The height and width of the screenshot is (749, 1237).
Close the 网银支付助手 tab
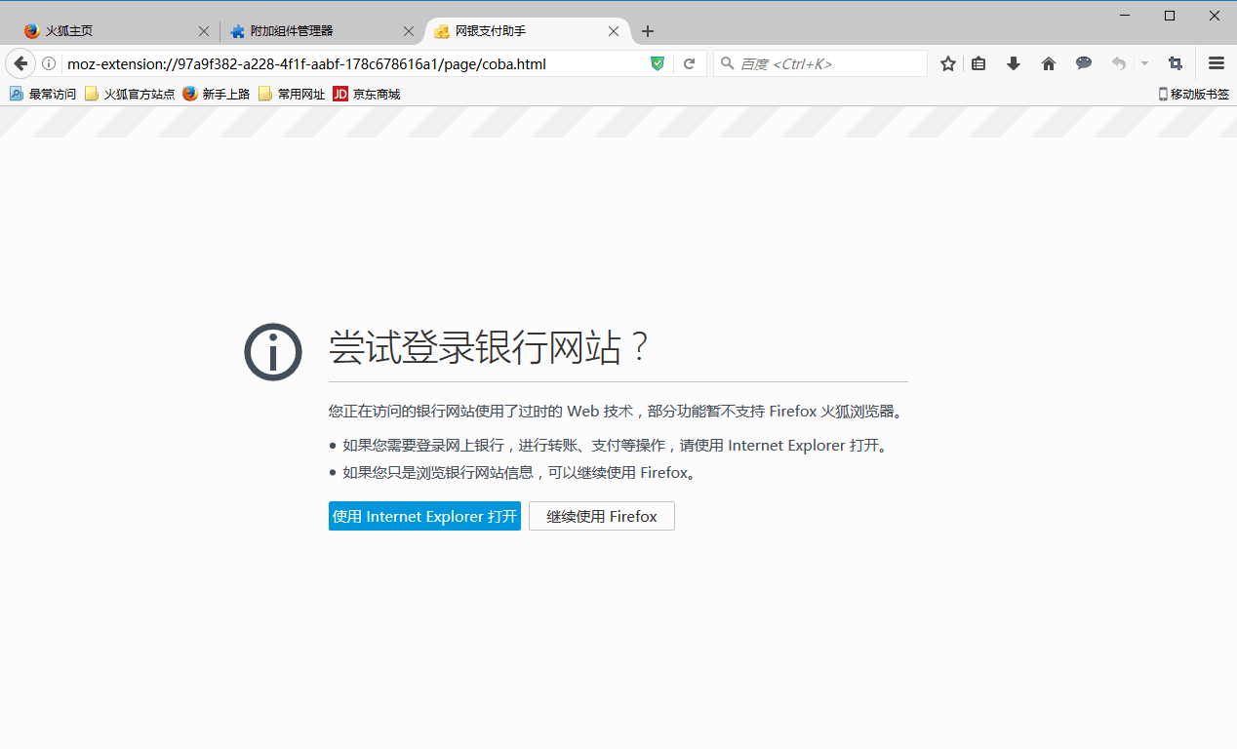tap(614, 31)
